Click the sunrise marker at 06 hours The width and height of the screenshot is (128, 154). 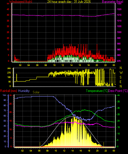[40, 144]
